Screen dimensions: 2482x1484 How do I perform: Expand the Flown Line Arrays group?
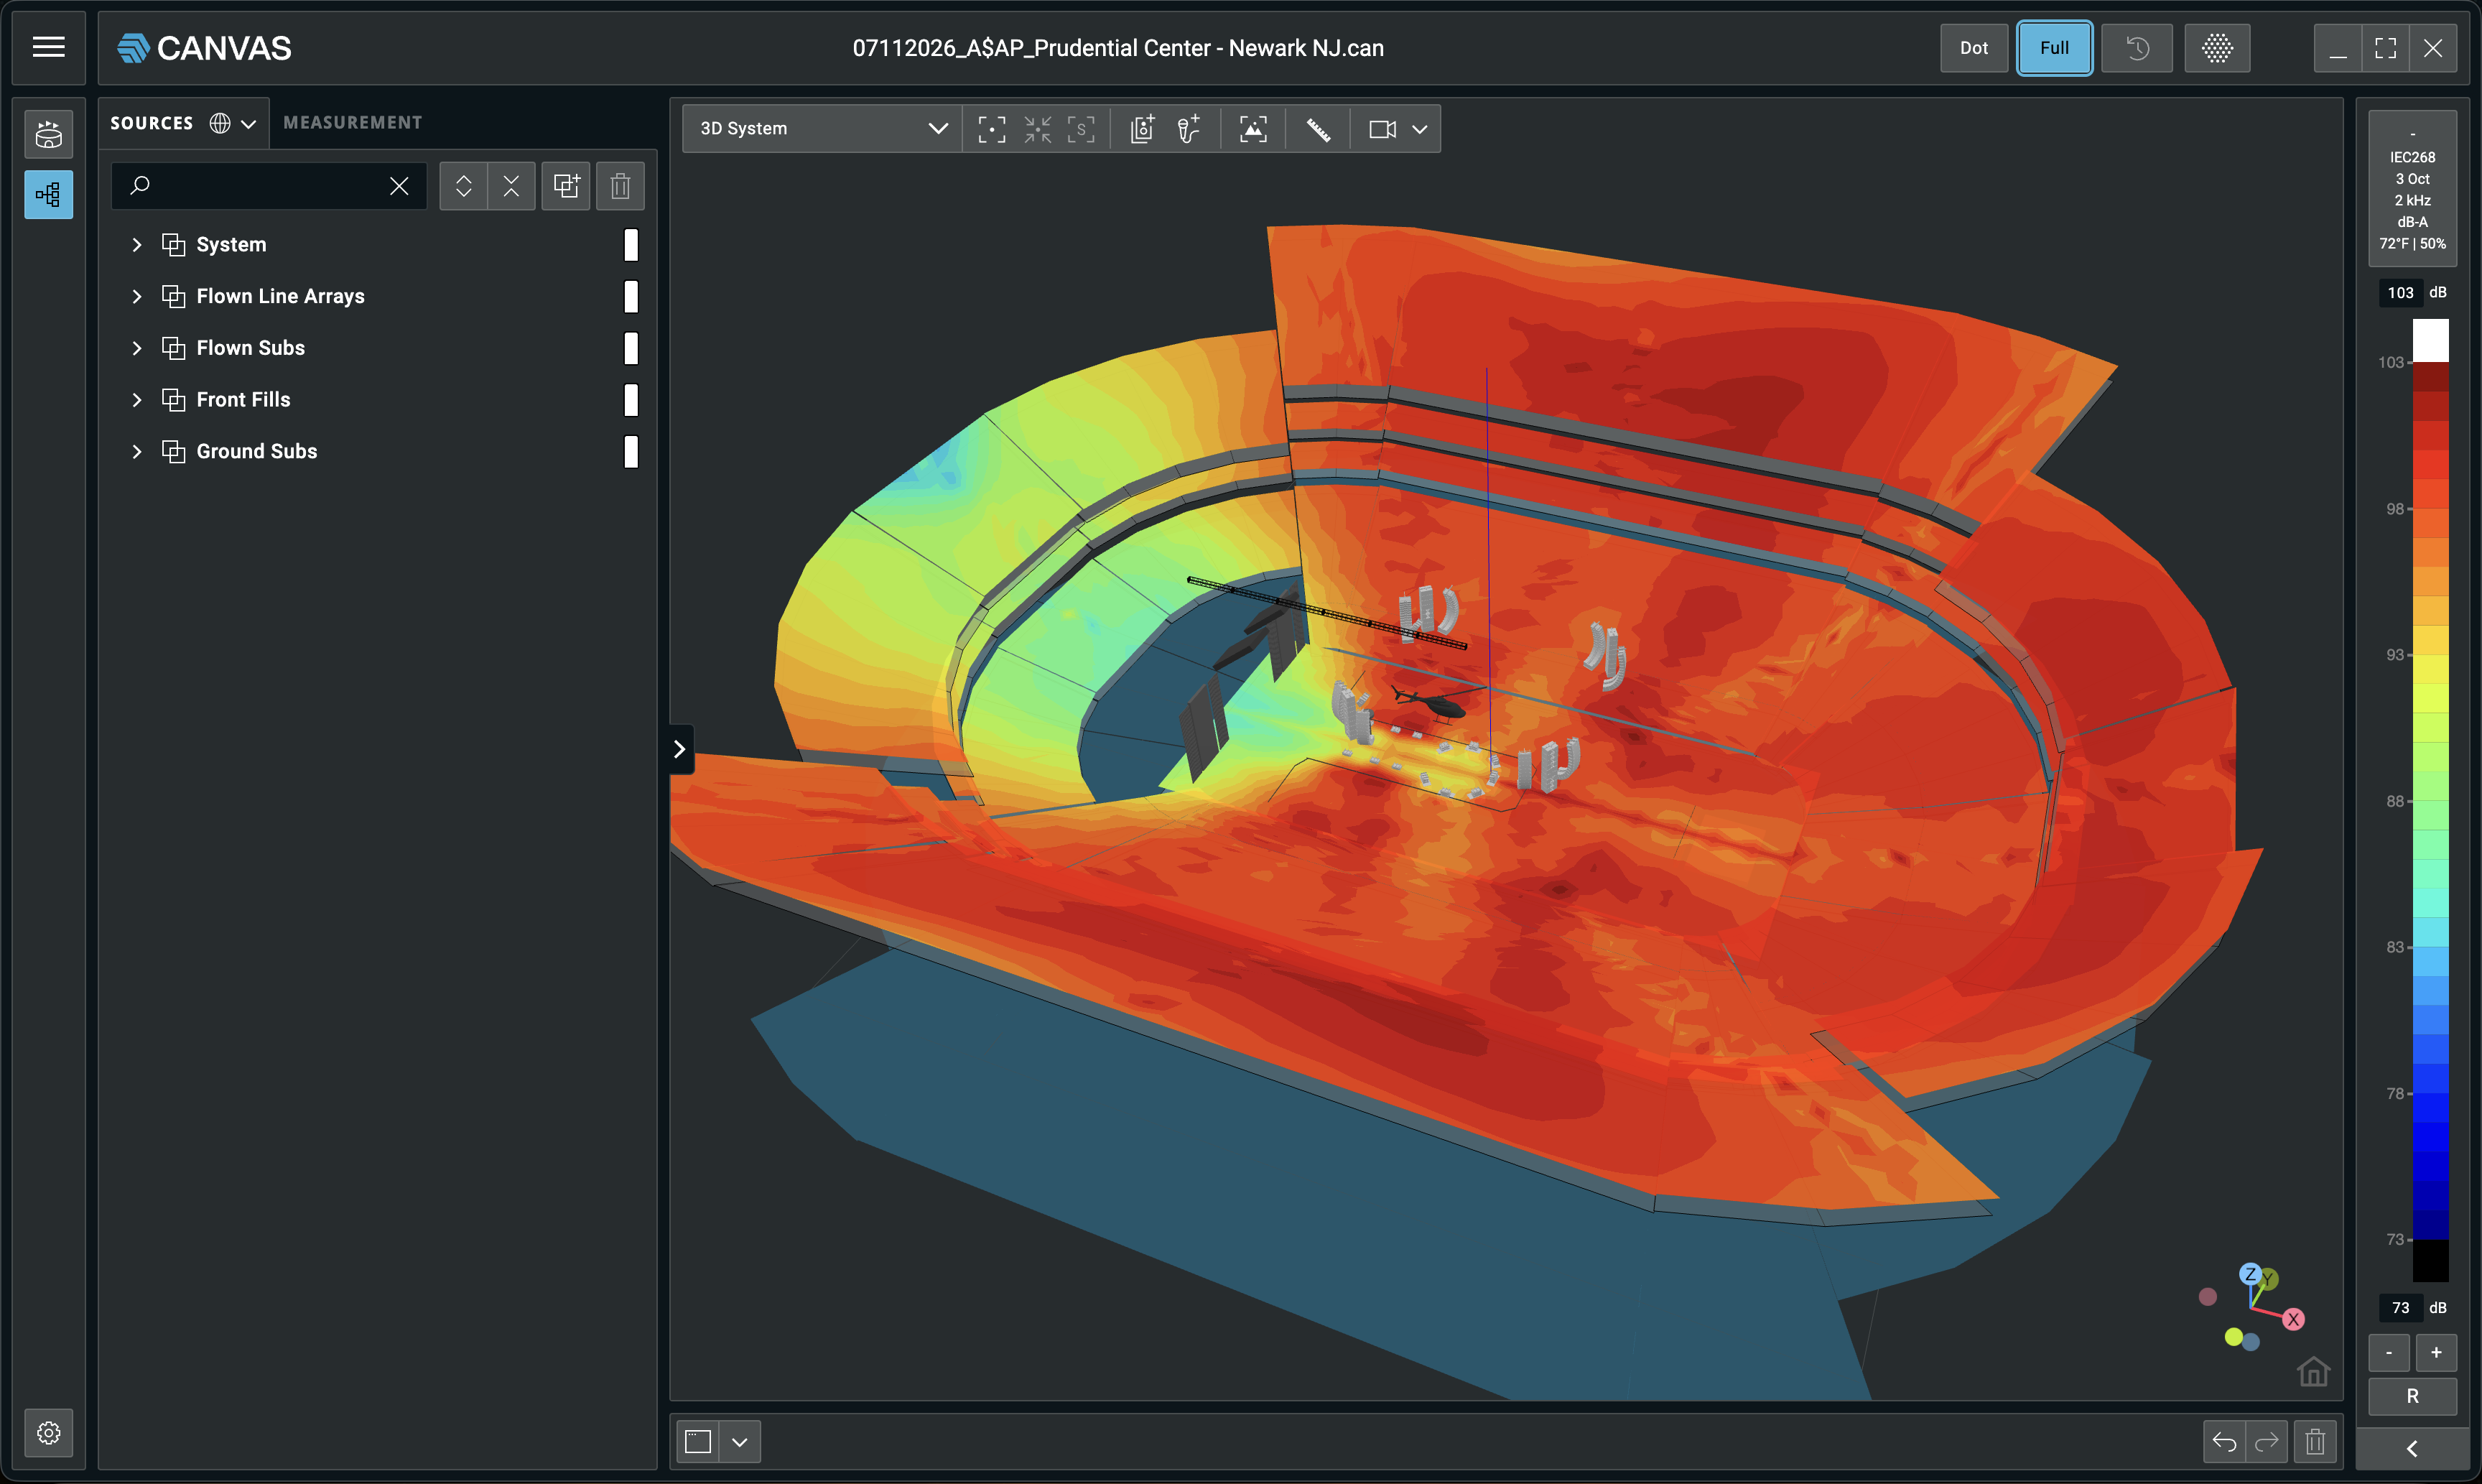tap(137, 296)
